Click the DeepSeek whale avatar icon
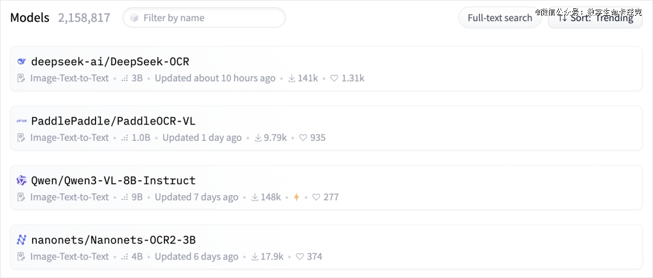Screen dimensions: 653x278 tap(22, 61)
